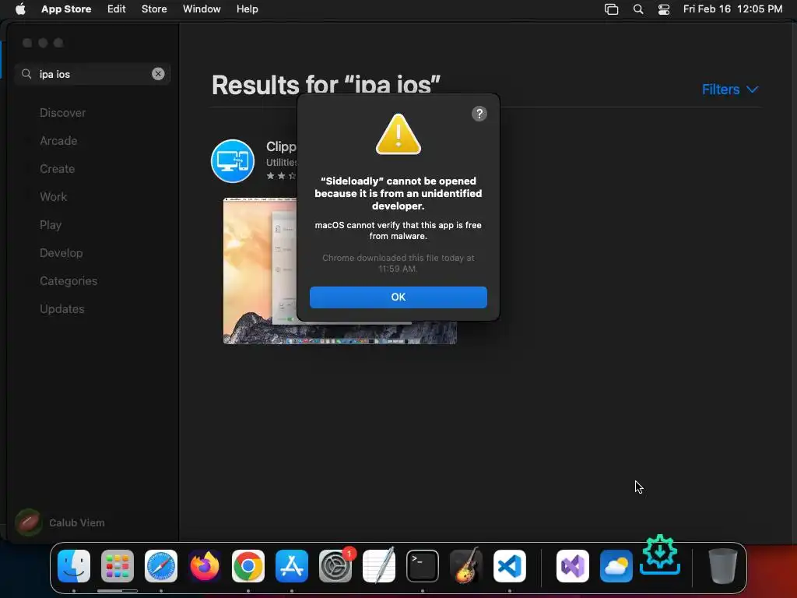The image size is (797, 598).
Task: Open TextEdit from the Dock
Action: click(379, 566)
